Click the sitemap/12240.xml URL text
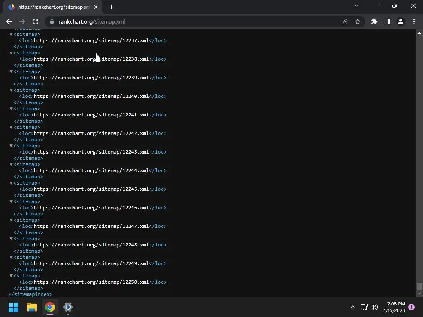Viewport: 423px width, 317px height. (91, 96)
